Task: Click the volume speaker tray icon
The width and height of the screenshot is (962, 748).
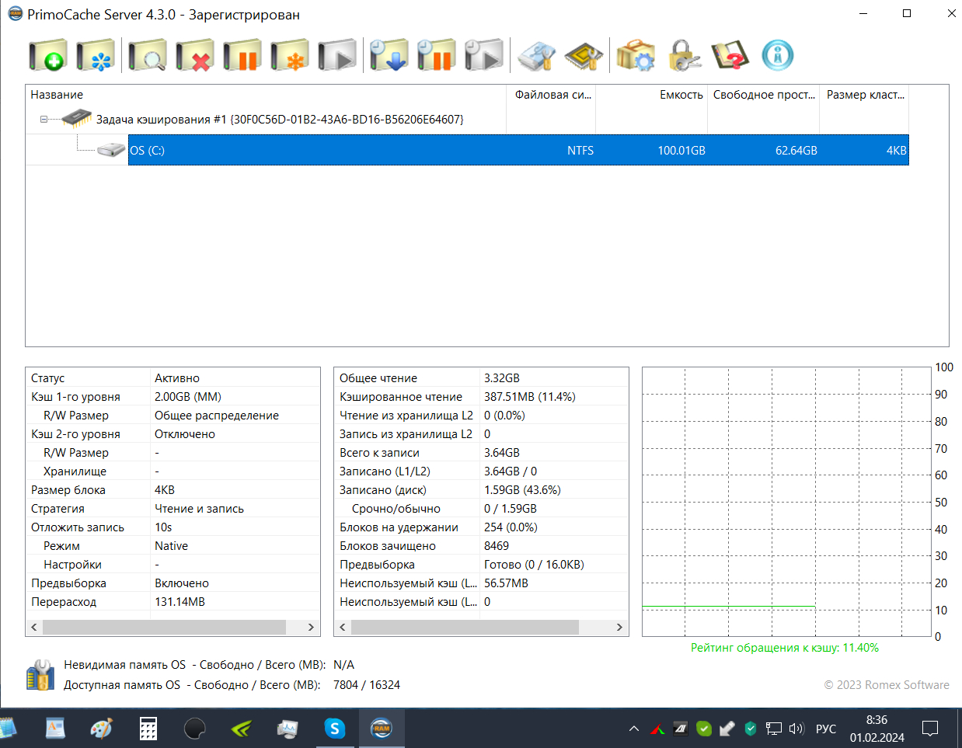Action: (796, 729)
